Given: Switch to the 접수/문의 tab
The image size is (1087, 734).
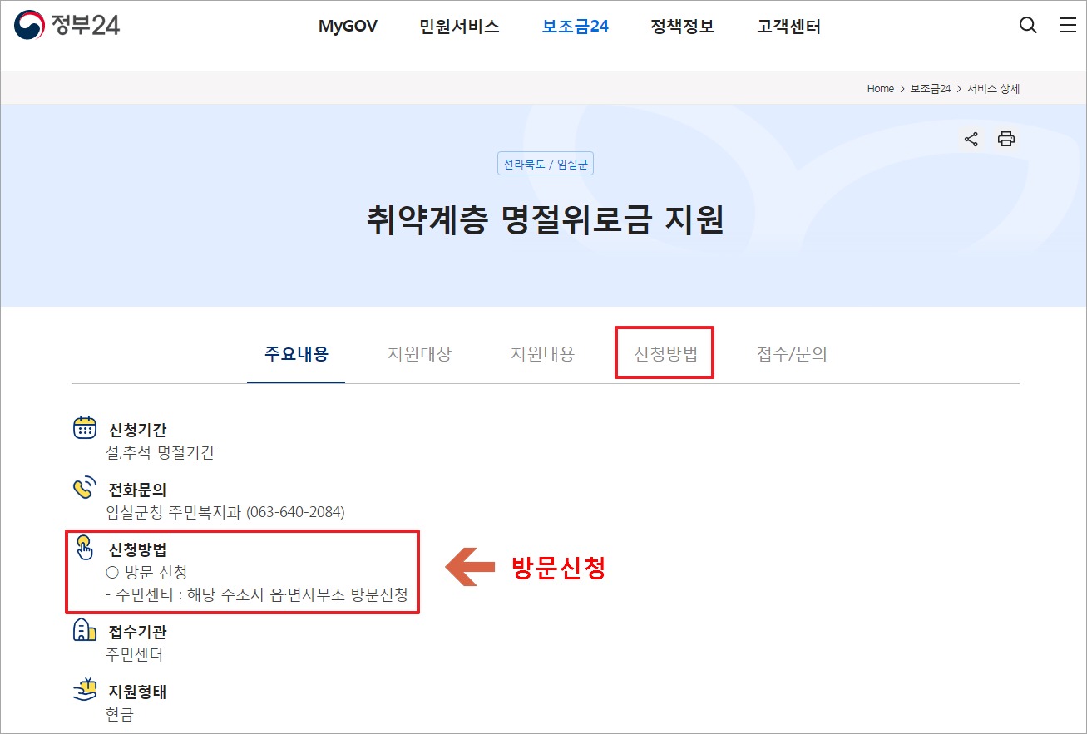Looking at the screenshot, I should point(791,353).
